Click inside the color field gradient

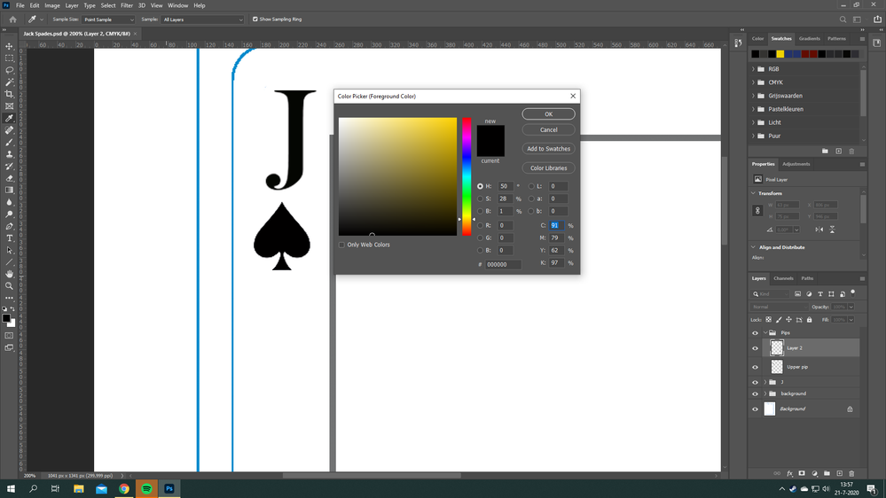click(397, 176)
